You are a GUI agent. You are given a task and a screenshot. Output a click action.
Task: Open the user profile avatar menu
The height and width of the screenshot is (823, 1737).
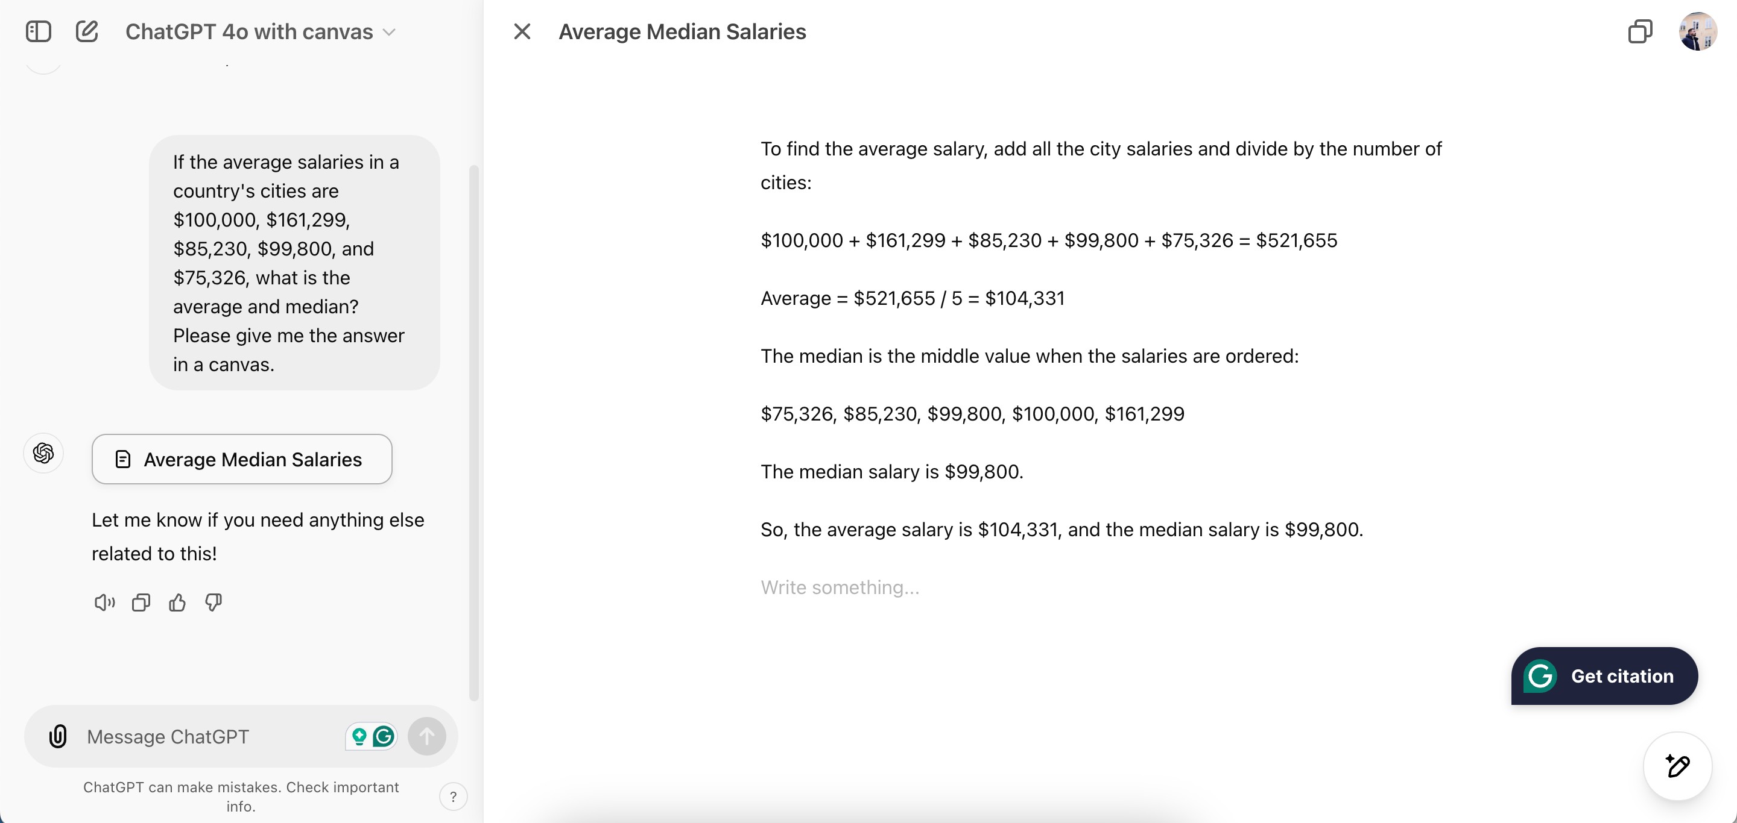click(x=1697, y=32)
